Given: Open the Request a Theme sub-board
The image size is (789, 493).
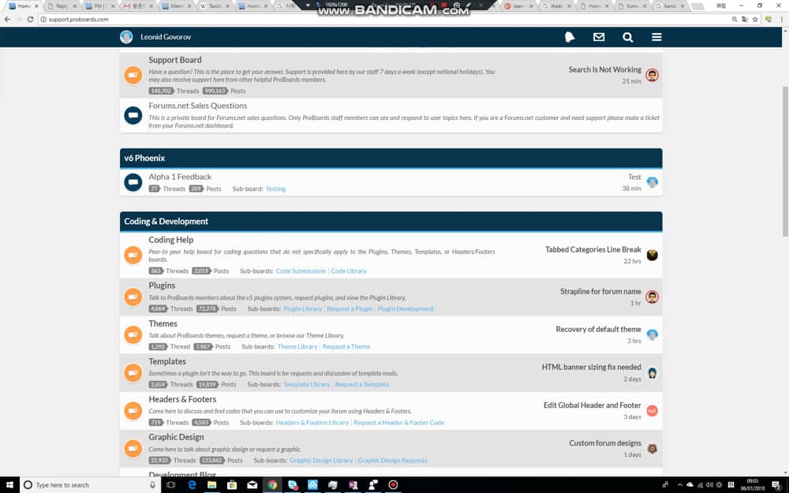Looking at the screenshot, I should [346, 346].
